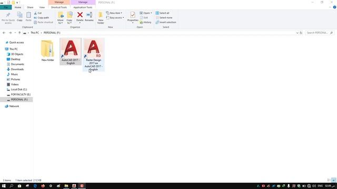Open the recent locations dropdown arrow

[x=15, y=33]
